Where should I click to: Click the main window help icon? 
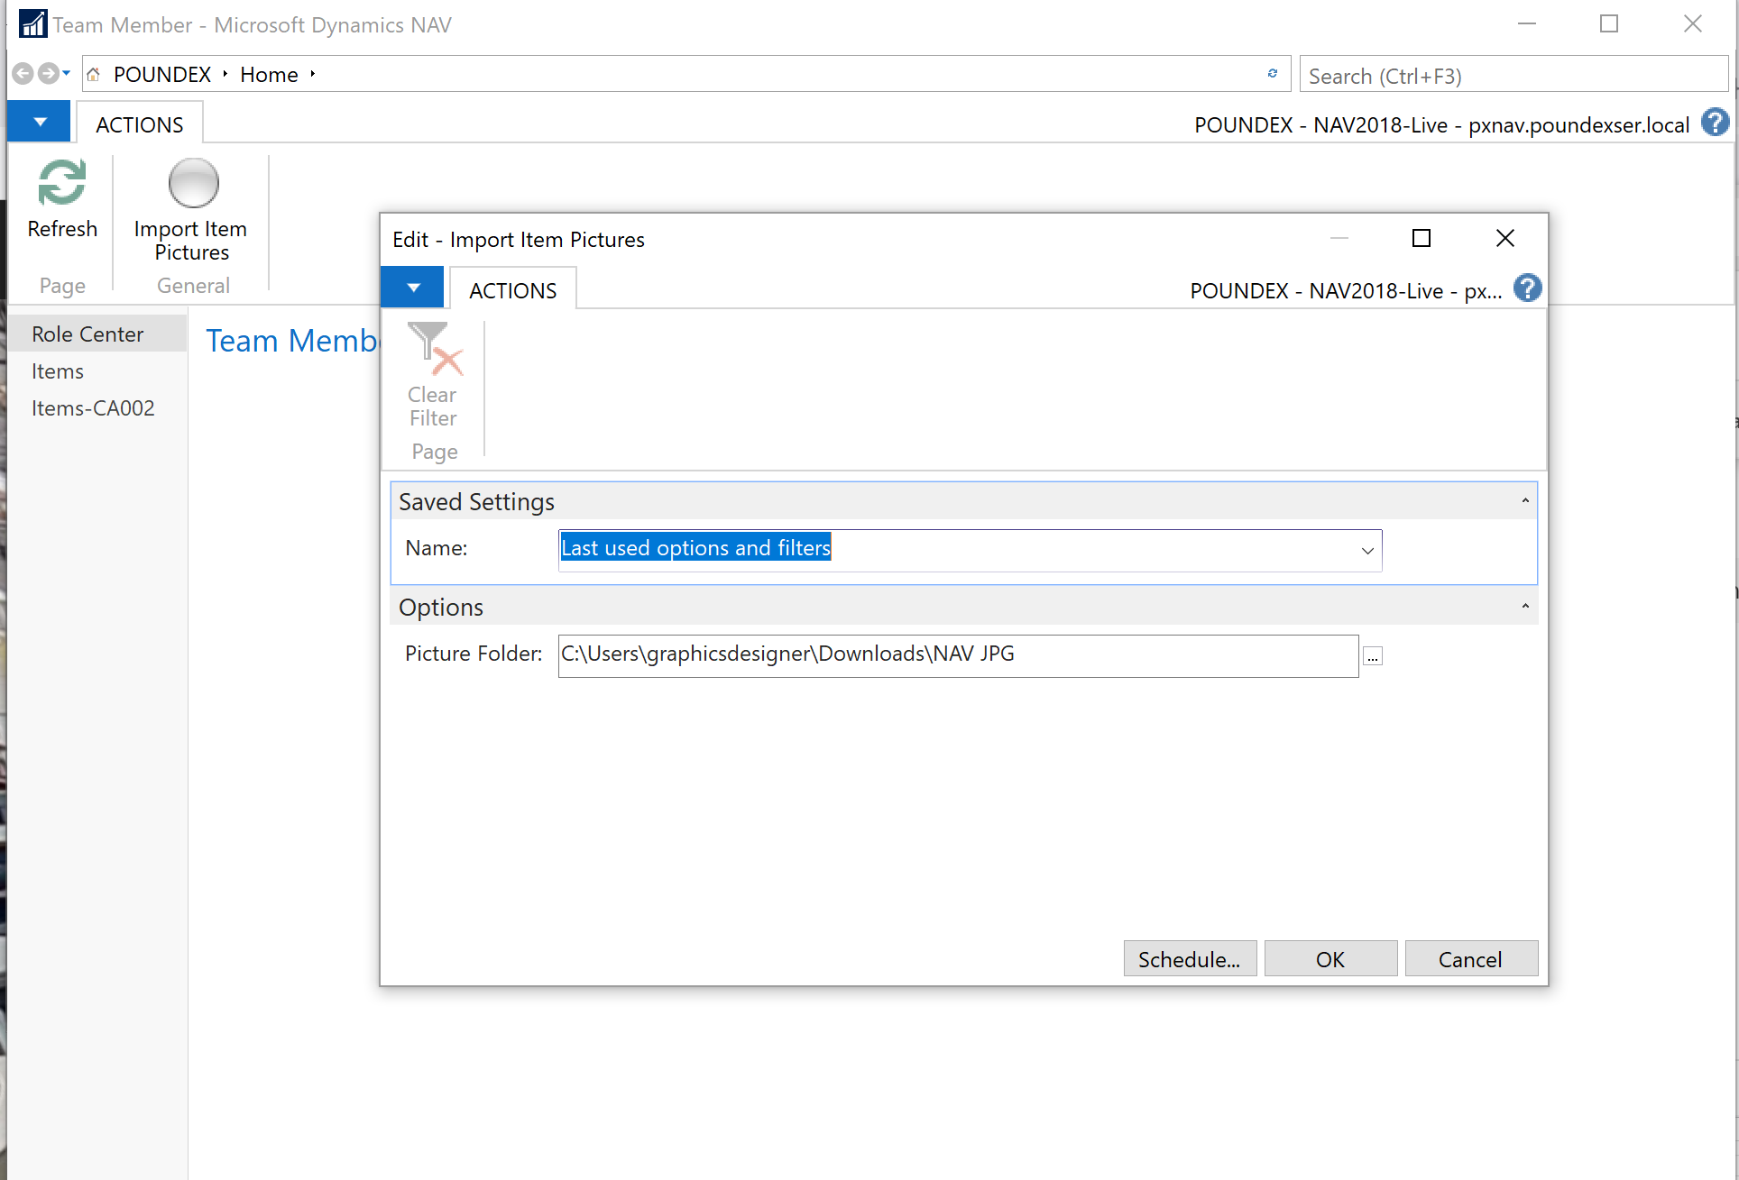(1715, 123)
